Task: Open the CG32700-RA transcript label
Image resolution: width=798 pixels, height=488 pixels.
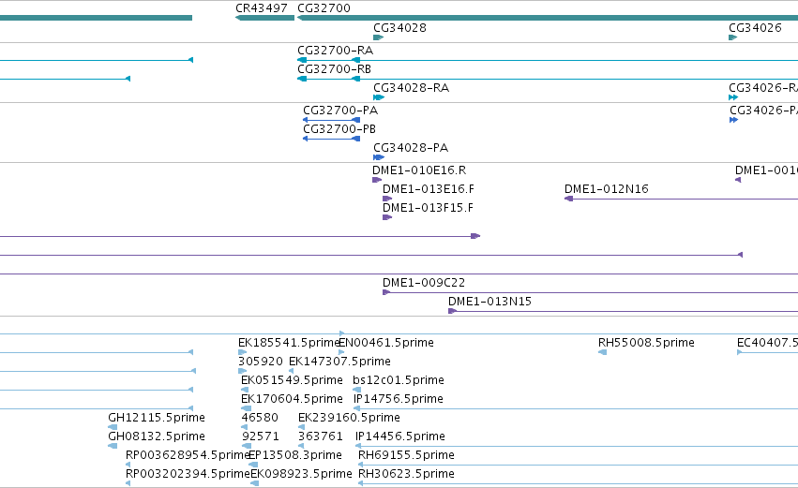Action: 336,51
